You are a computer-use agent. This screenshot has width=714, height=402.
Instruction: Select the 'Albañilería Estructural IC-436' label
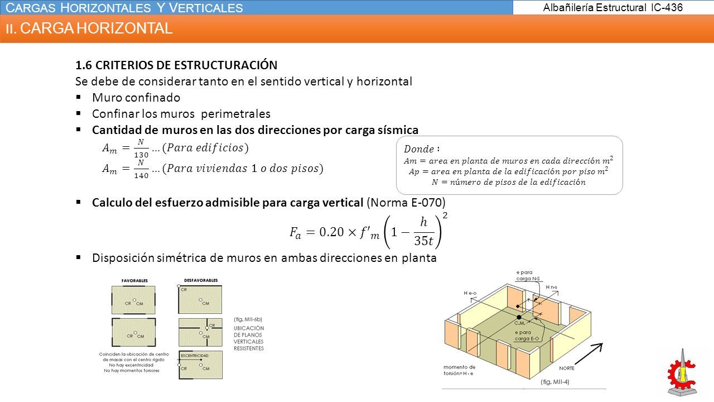[x=612, y=7]
